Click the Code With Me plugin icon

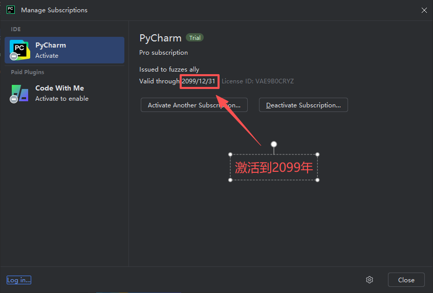(19, 93)
